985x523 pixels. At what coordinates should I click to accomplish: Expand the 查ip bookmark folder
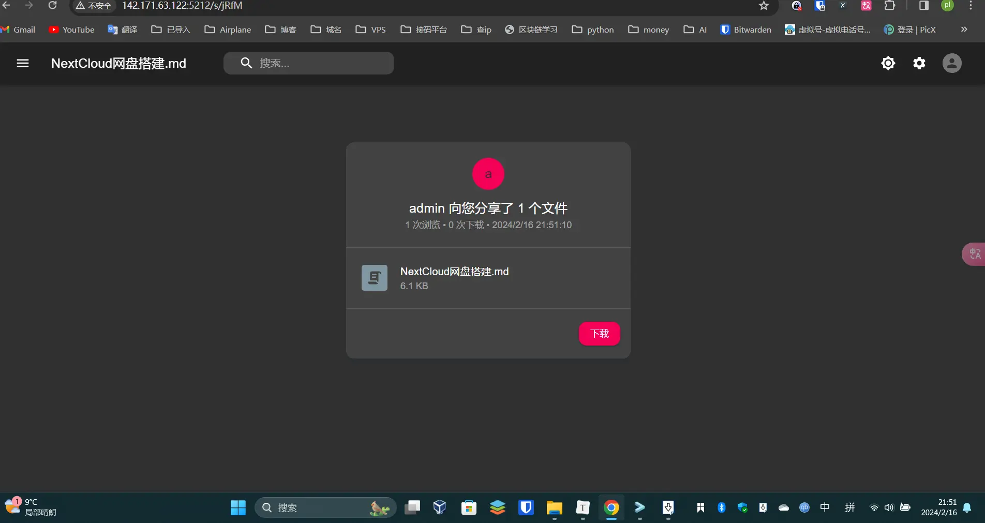click(x=476, y=29)
